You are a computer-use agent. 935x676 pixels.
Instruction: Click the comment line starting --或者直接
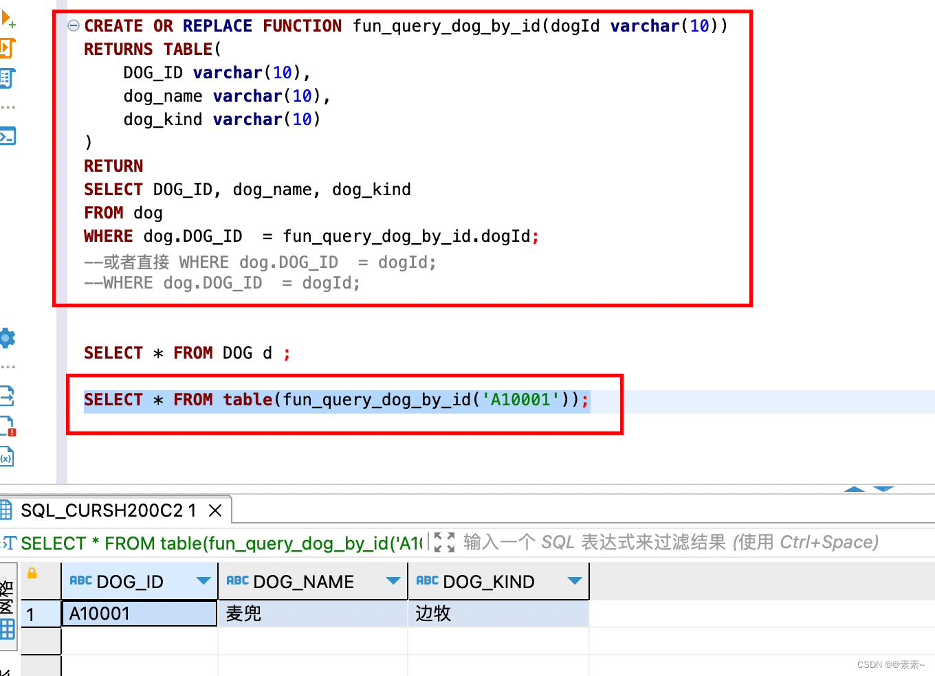(x=260, y=262)
